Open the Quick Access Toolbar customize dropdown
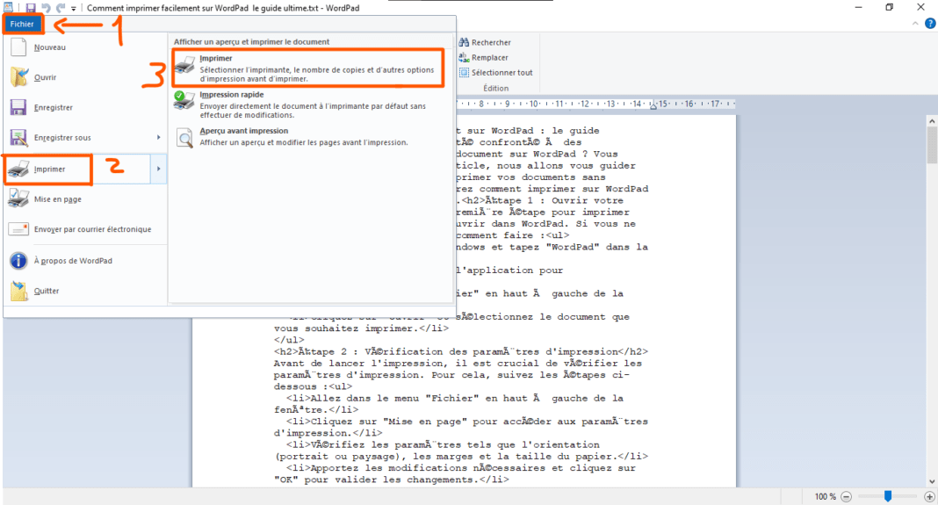Image resolution: width=938 pixels, height=505 pixels. click(74, 9)
